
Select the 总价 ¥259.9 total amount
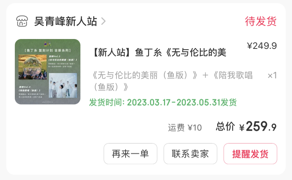point(246,127)
